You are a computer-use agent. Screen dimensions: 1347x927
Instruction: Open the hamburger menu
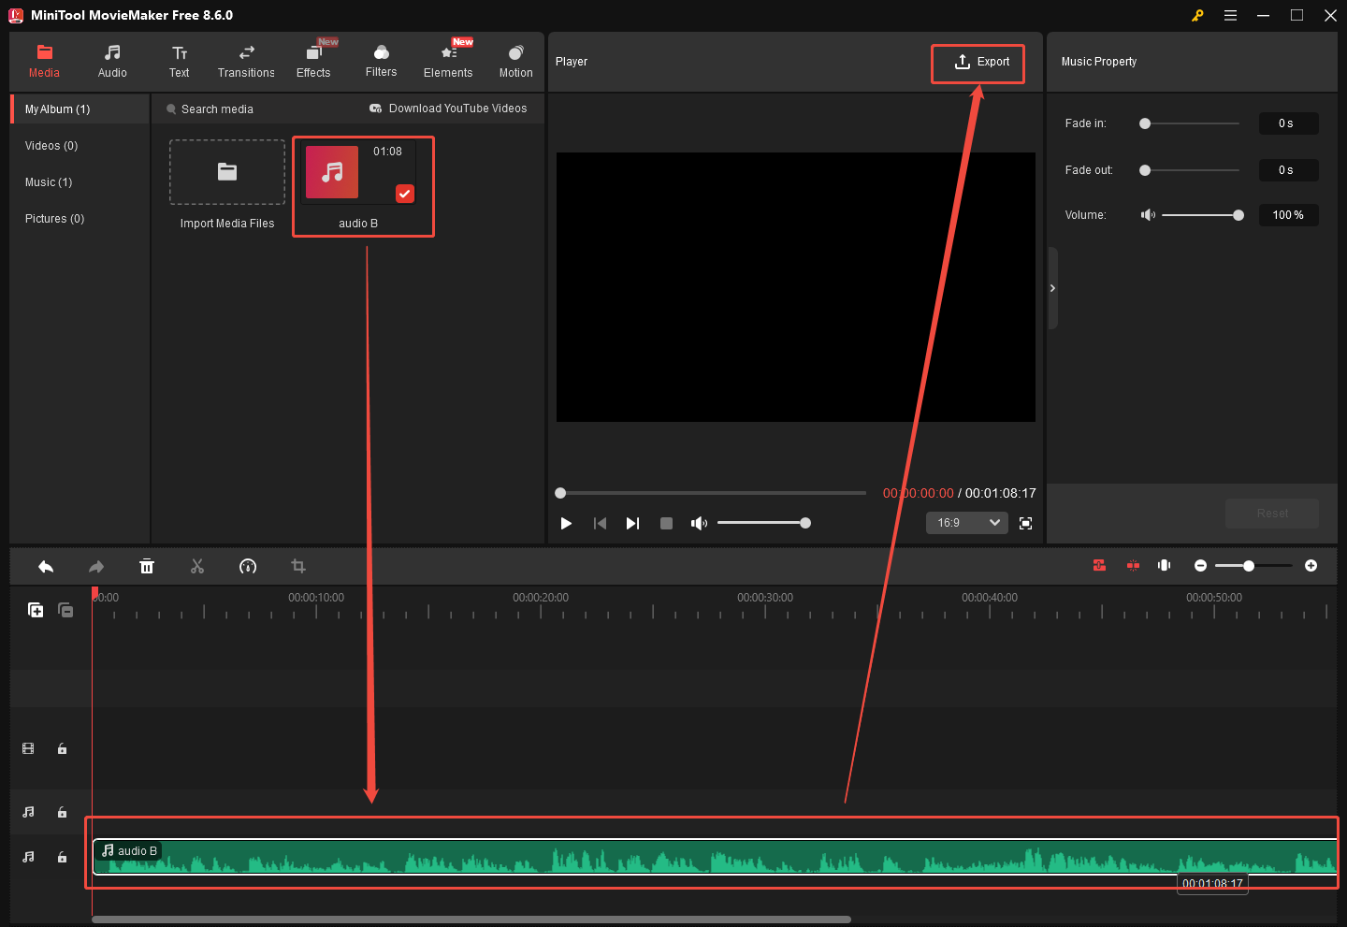coord(1230,15)
